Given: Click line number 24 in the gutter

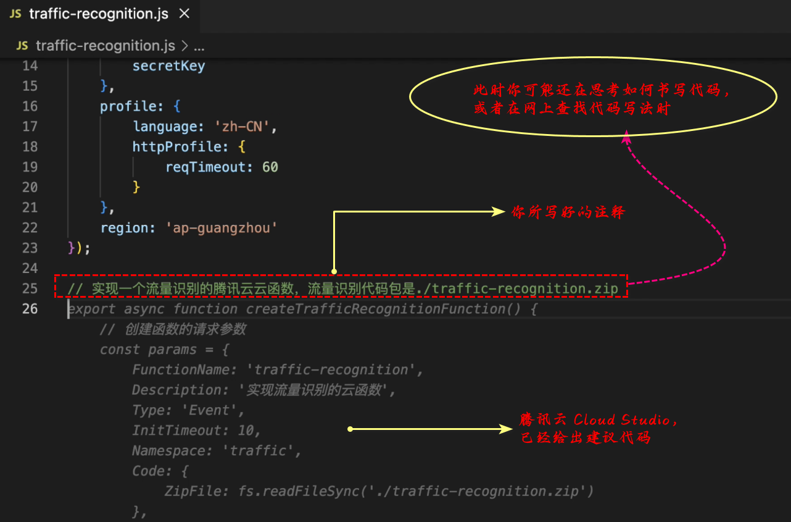Looking at the screenshot, I should [30, 268].
